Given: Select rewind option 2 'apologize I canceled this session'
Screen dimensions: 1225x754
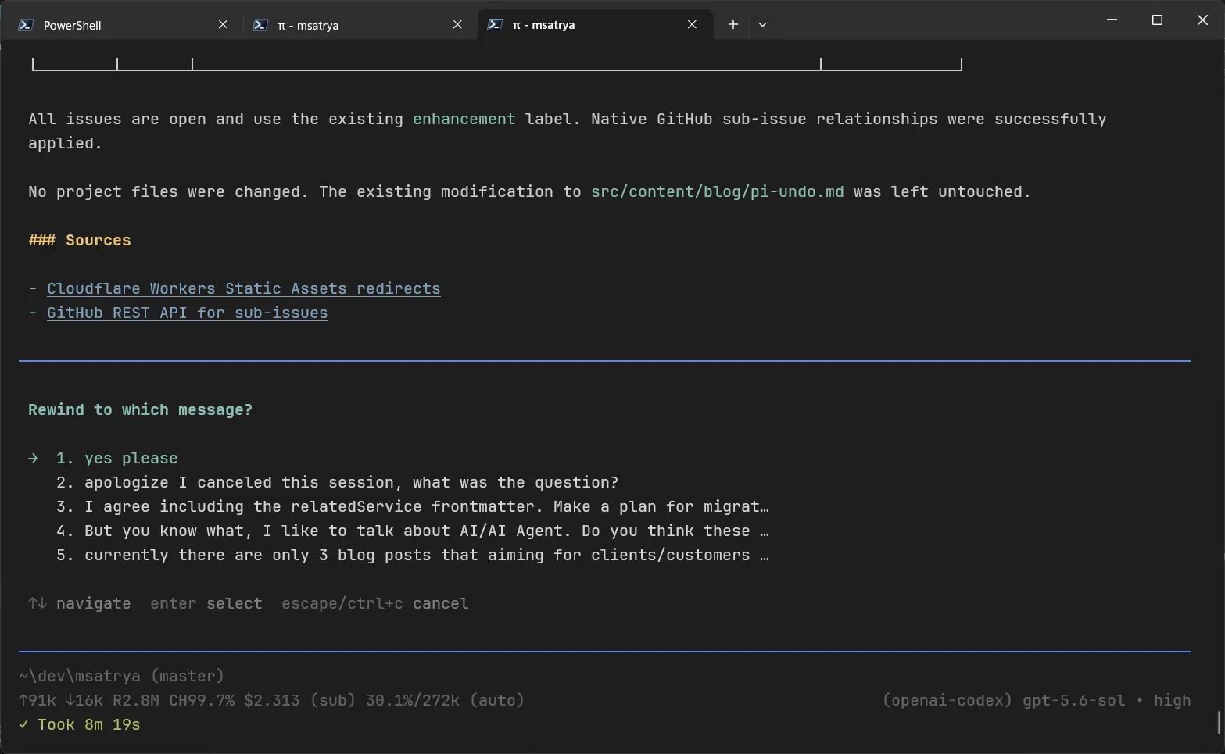Looking at the screenshot, I should tap(337, 482).
